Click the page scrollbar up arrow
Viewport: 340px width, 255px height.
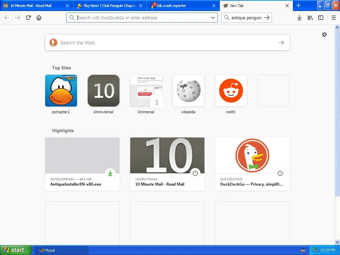point(337,27)
